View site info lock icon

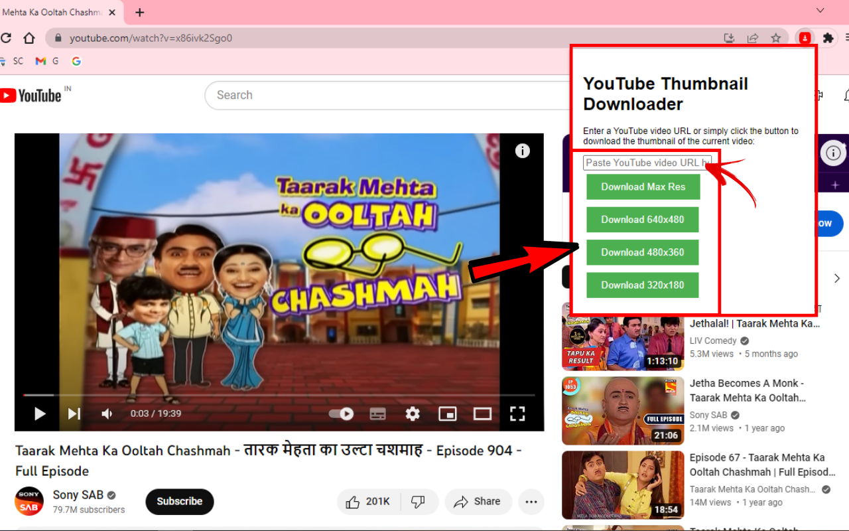[58, 38]
